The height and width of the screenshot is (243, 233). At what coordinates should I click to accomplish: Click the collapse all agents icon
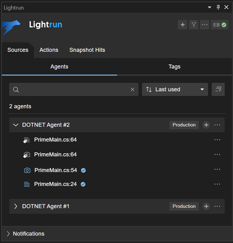coord(218,89)
